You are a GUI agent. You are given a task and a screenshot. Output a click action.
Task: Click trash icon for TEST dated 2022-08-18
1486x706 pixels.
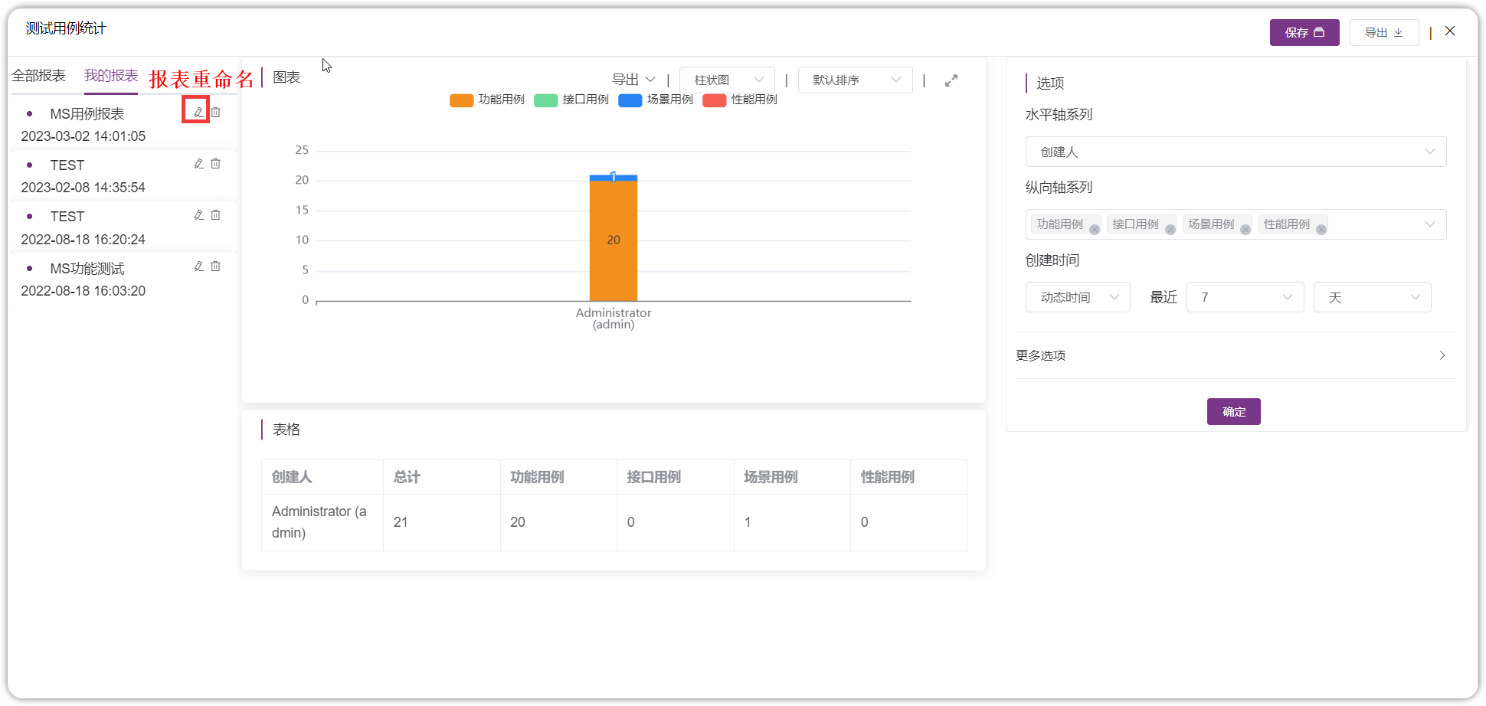point(216,214)
